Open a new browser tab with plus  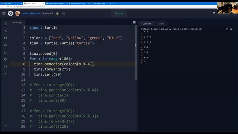114,3
